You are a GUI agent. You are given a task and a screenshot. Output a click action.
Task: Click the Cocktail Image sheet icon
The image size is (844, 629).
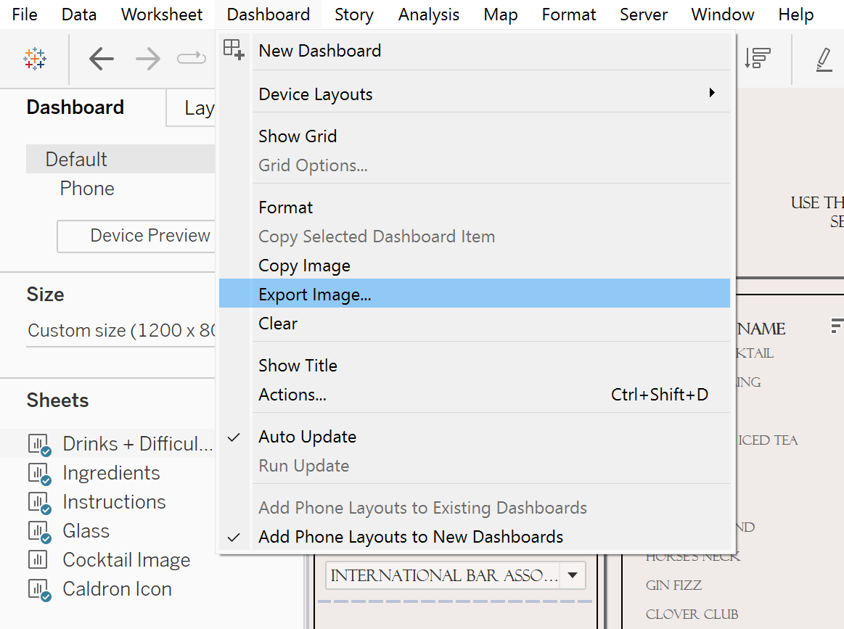(x=38, y=560)
